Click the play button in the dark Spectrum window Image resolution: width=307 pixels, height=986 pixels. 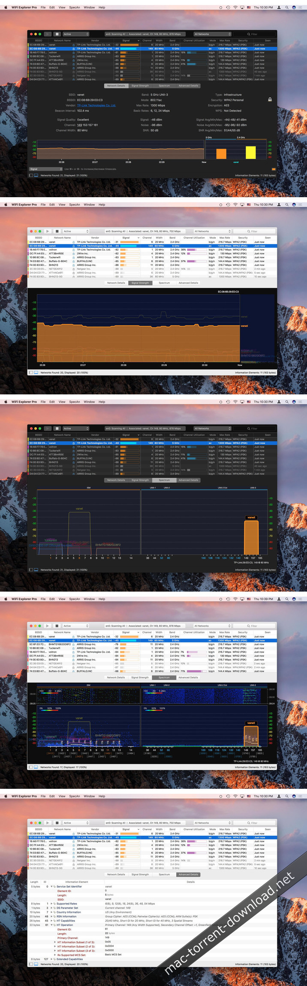[48, 428]
